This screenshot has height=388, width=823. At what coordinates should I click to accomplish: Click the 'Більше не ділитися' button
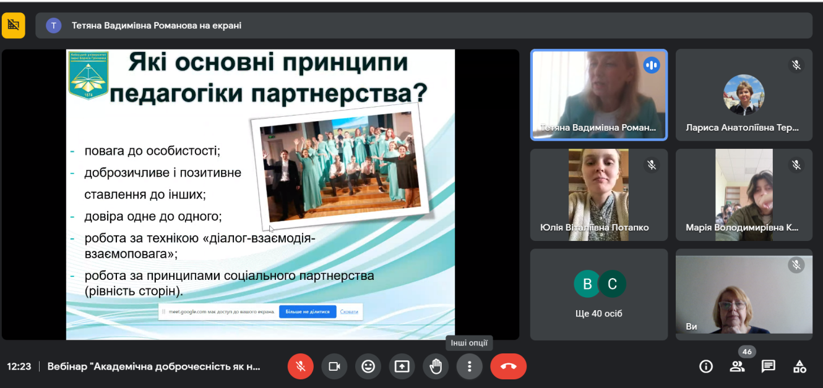click(x=308, y=311)
